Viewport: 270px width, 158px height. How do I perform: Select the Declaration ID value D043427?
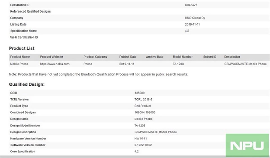tap(191, 5)
